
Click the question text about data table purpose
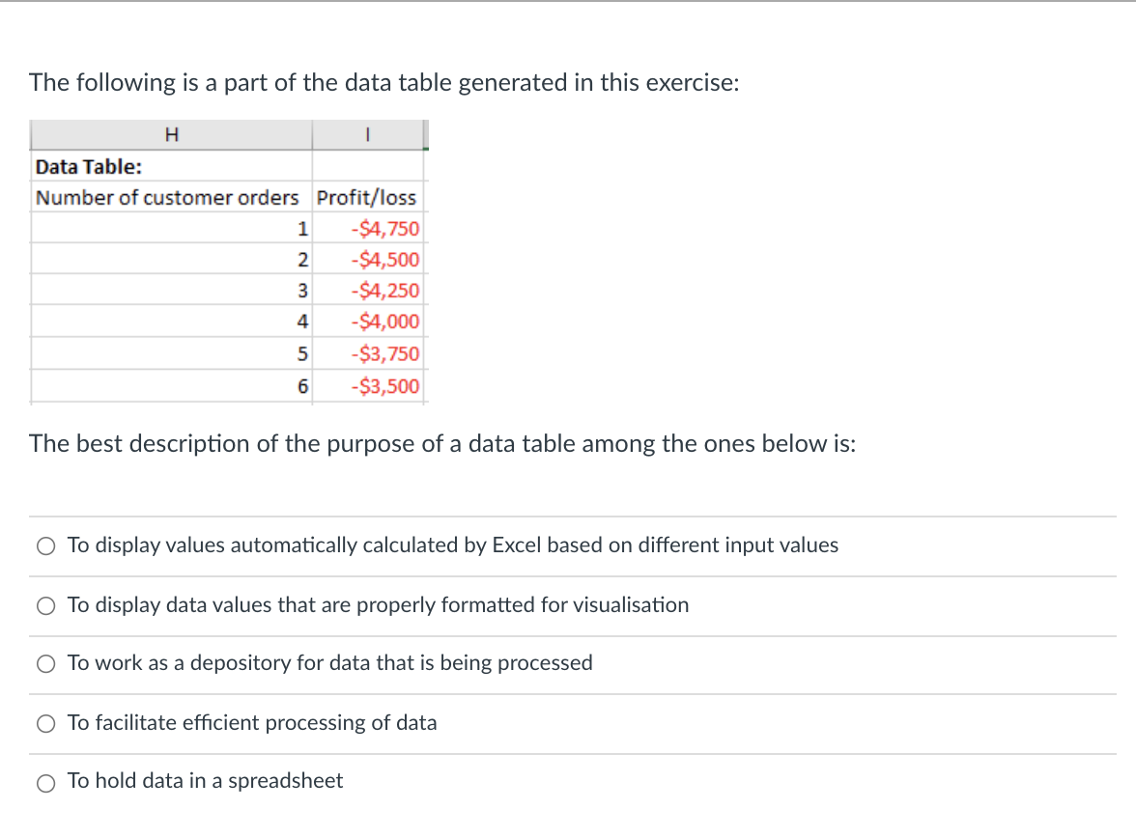442,443
